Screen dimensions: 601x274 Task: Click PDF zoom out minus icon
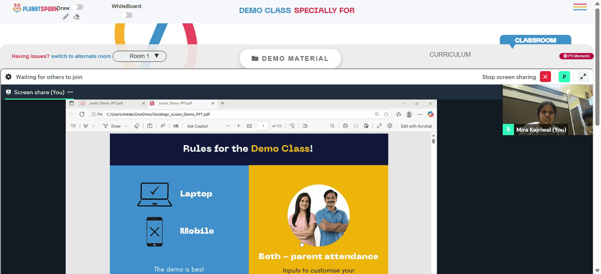tap(228, 126)
